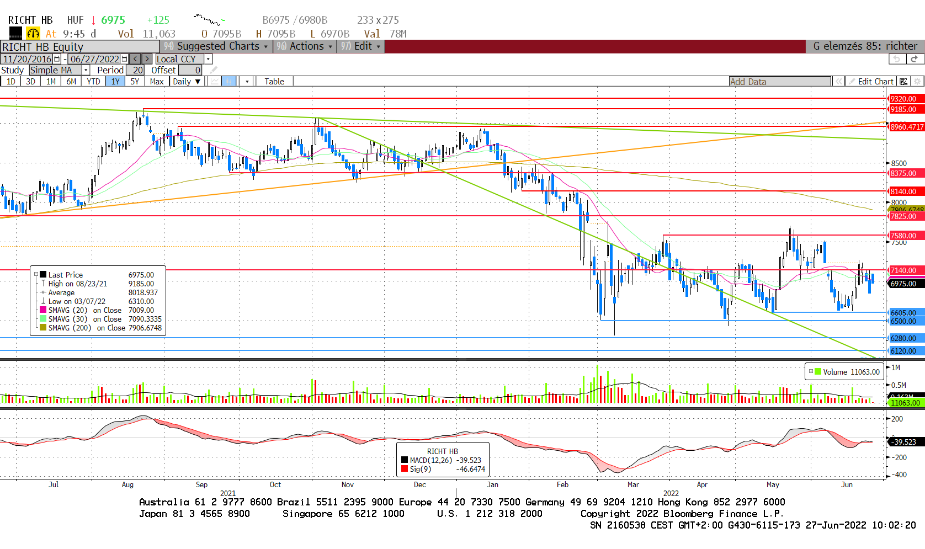Edit the Period value field
The image size is (925, 549).
point(135,70)
